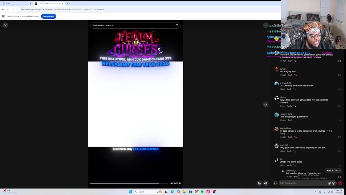Reply to Sai's 'first game called' comment
This screenshot has width=346, height=195.
coord(289,165)
